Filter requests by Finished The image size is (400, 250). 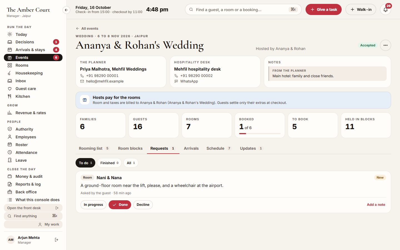tap(109, 163)
